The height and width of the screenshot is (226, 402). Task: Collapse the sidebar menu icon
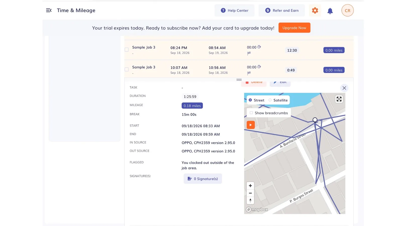pyautogui.click(x=49, y=10)
